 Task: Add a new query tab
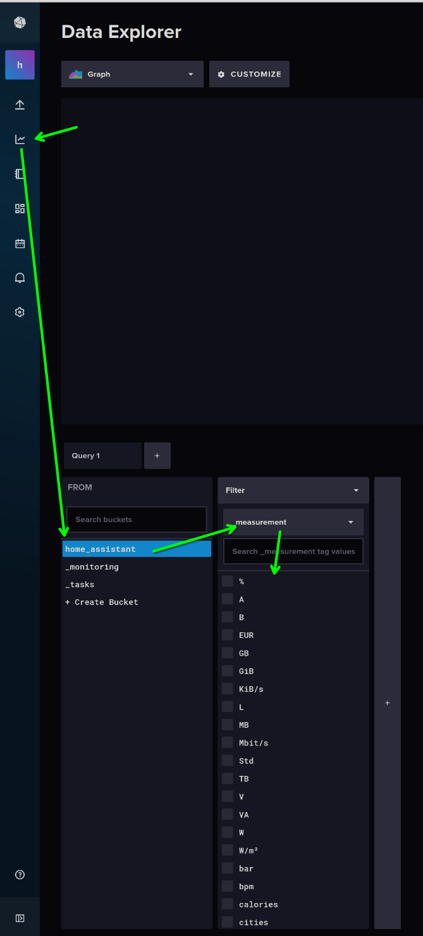coord(157,456)
